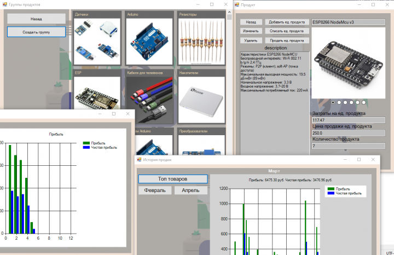Select the third image radio dot

click(345, 102)
